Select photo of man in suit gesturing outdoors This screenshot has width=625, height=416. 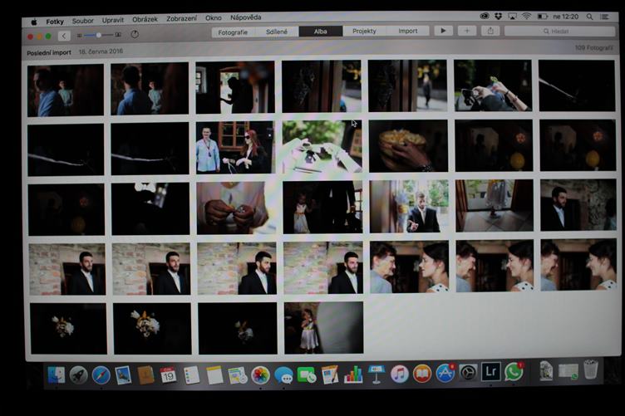409,206
